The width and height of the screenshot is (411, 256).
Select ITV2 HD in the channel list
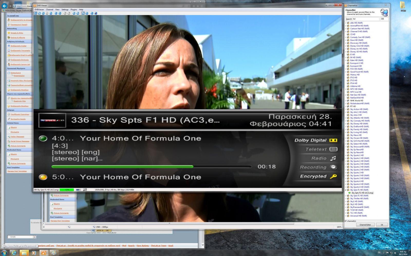click(x=354, y=78)
